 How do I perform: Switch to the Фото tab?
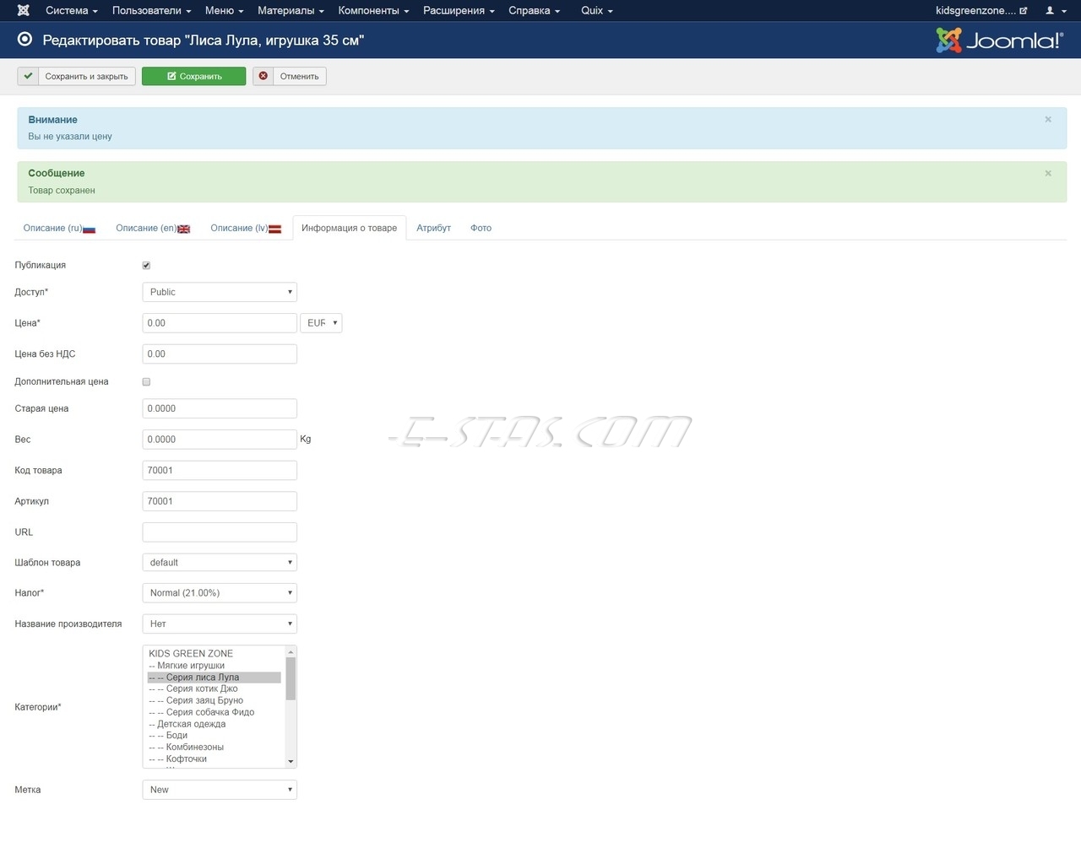click(481, 228)
